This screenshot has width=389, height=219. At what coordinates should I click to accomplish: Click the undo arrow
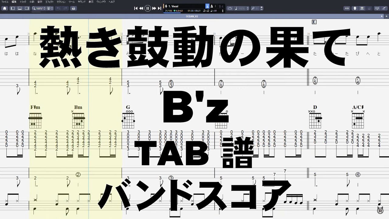(58, 8)
